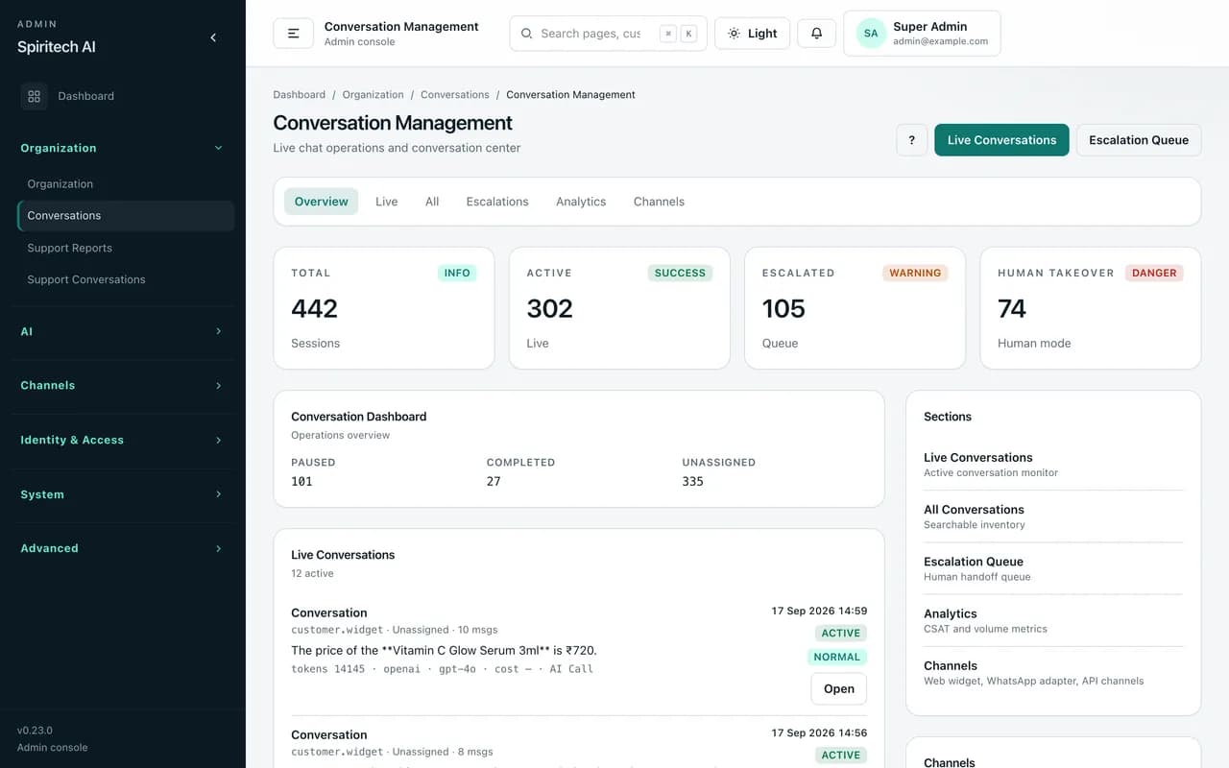Switch to the All tab

pos(432,202)
